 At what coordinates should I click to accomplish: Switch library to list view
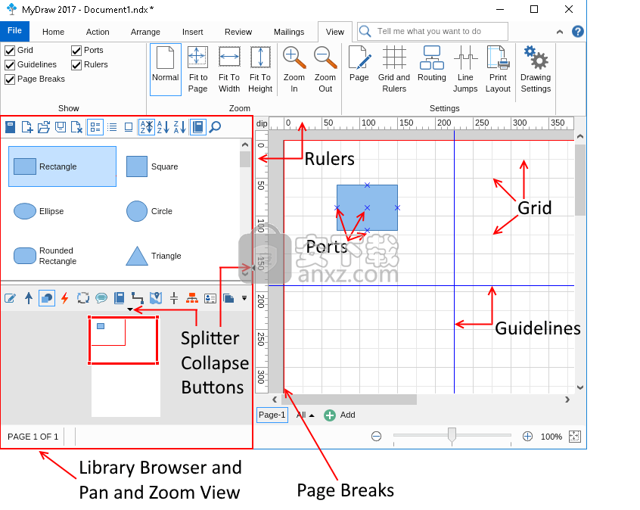point(112,127)
